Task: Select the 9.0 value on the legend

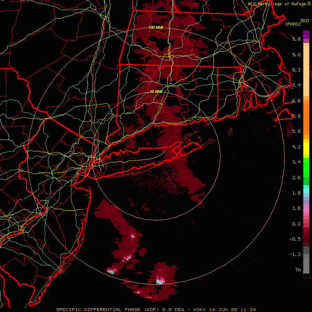Action: tap(296, 54)
